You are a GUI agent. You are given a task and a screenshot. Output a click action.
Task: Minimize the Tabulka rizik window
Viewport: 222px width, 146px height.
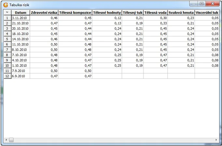coord(195,4)
